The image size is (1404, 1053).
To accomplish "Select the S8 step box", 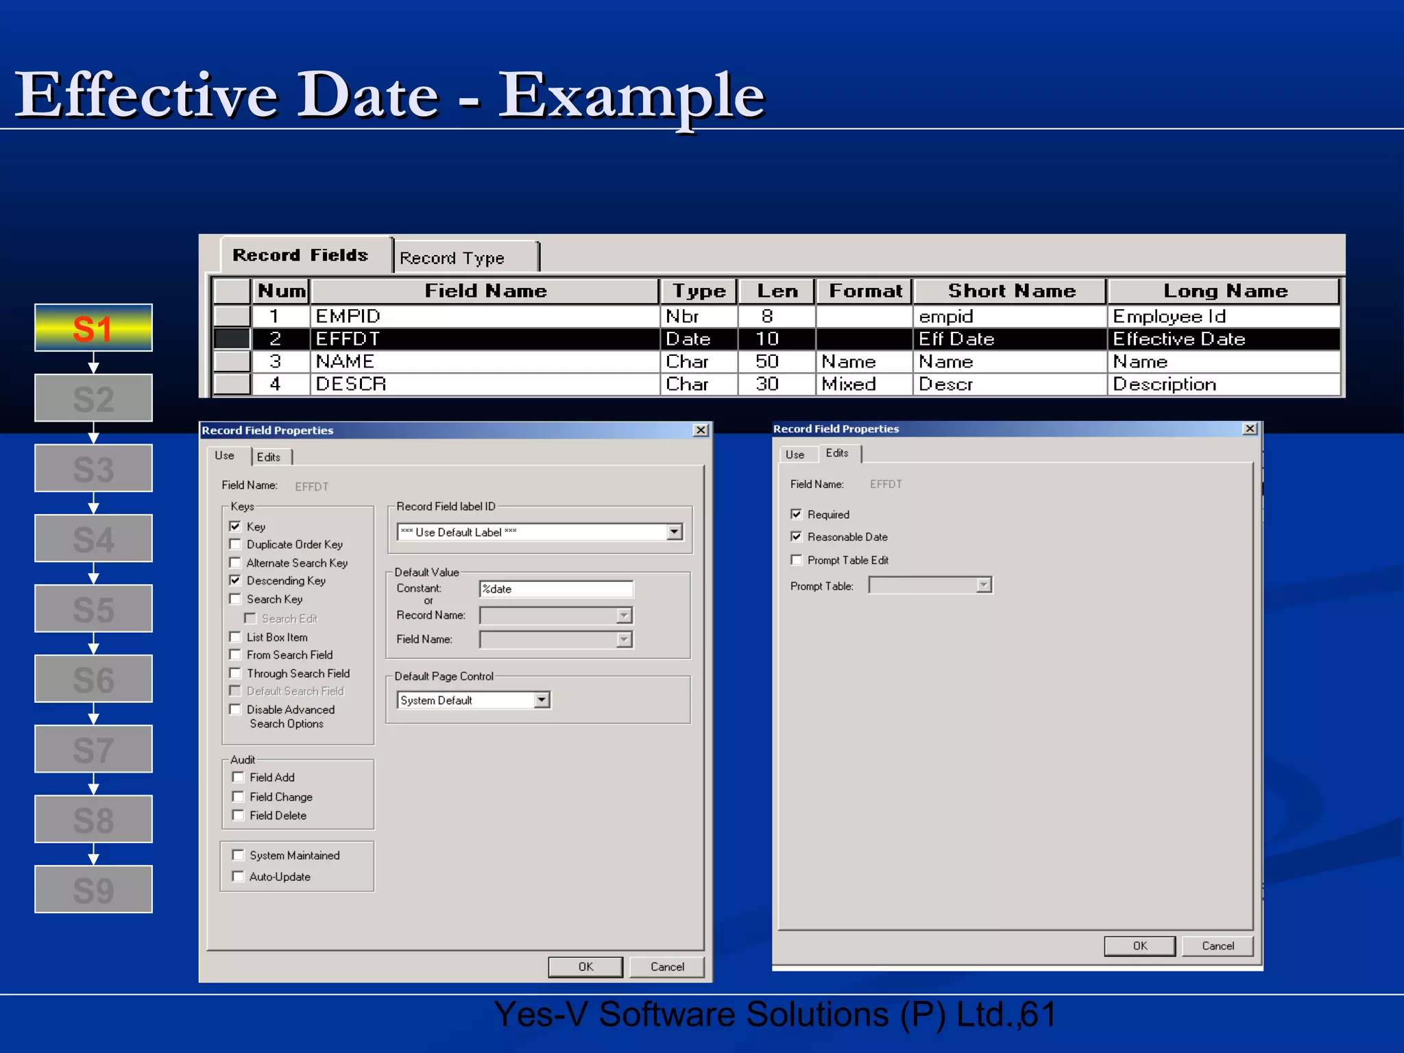I will (93, 819).
